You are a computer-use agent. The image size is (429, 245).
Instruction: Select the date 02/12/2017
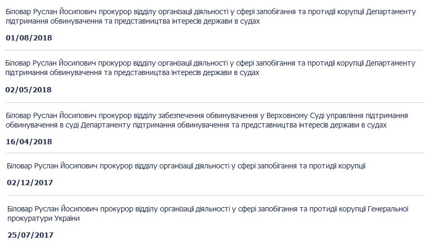pyautogui.click(x=30, y=183)
